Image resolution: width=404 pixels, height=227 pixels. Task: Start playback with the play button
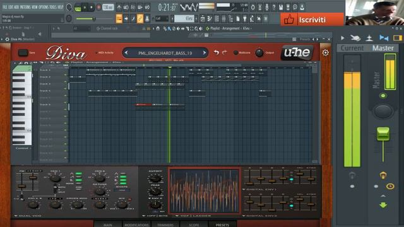point(85,8)
